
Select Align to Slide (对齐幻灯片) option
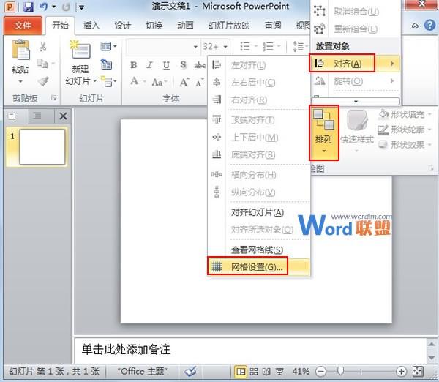point(259,212)
